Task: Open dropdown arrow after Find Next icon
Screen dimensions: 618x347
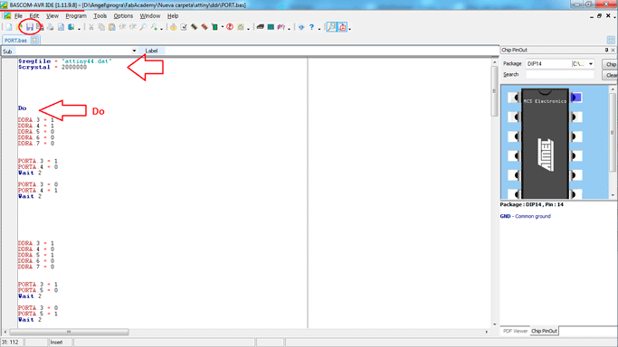Action: click(x=162, y=28)
